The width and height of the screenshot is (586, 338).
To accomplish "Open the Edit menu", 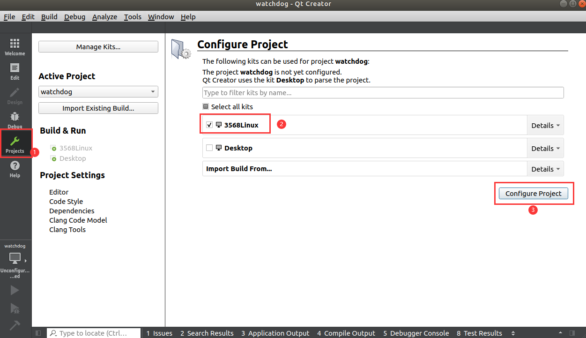I will pos(28,17).
